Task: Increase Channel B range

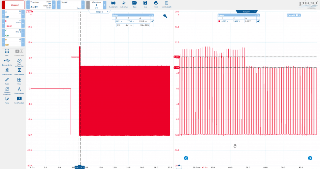Action: (23, 24)
